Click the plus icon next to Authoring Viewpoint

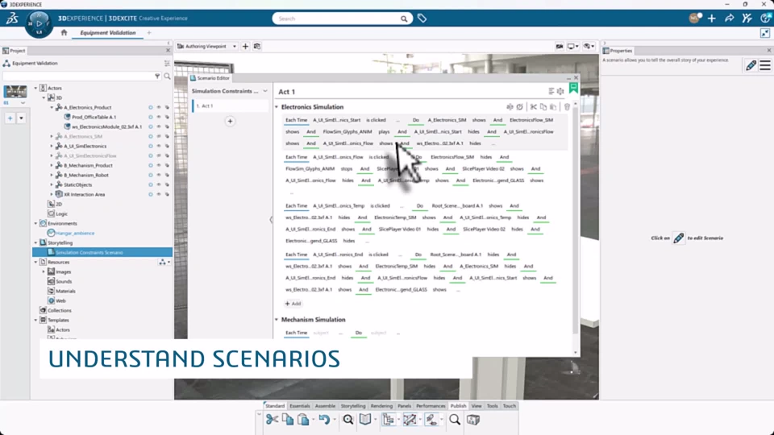tap(245, 47)
